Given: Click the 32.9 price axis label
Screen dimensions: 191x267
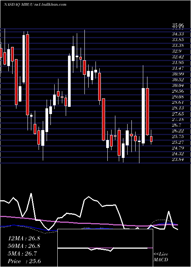Looking at the screenshot, I should click(176, 51).
